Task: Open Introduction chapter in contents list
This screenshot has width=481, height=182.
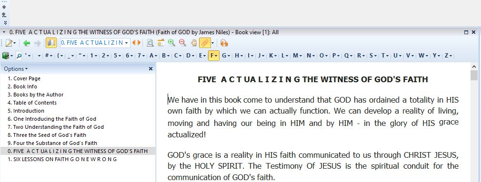Action: click(x=26, y=111)
